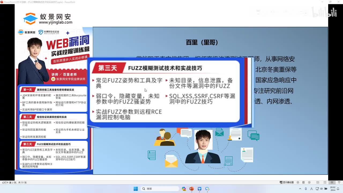
Task: Open the PowerPoint taskbar icon
Action: coord(192,189)
